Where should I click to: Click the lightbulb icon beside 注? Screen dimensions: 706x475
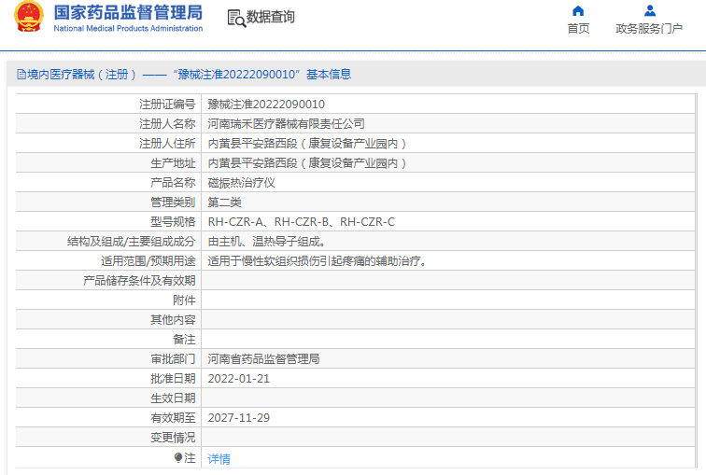[x=178, y=458]
